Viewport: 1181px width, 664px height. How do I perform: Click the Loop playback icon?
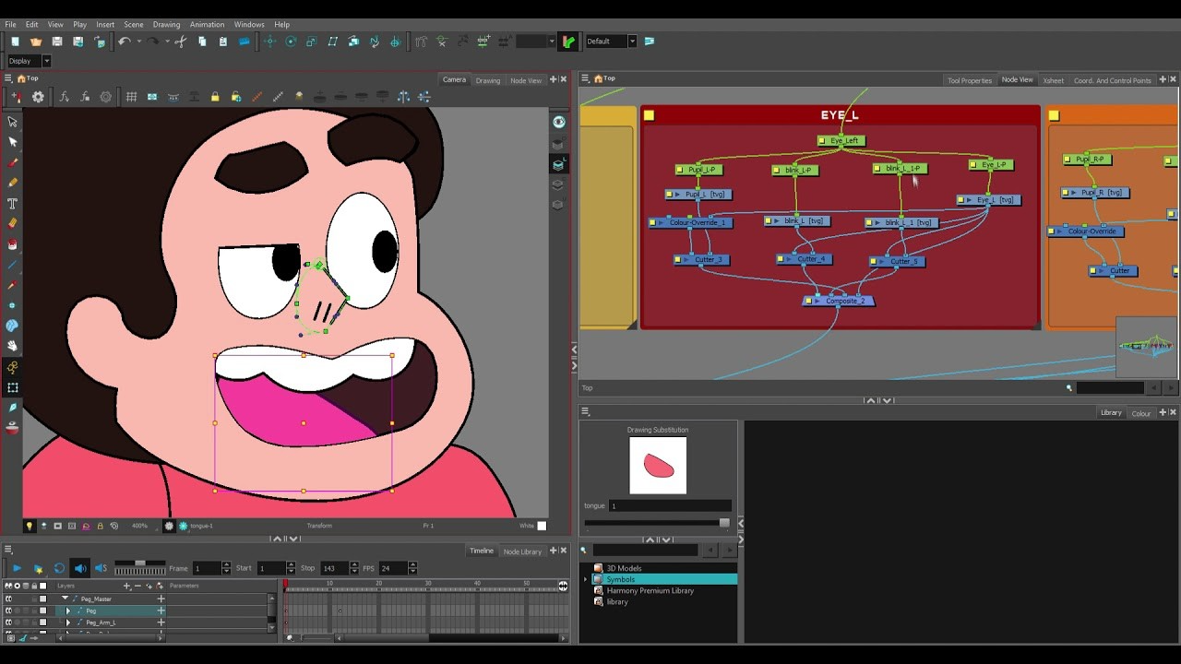(x=59, y=568)
